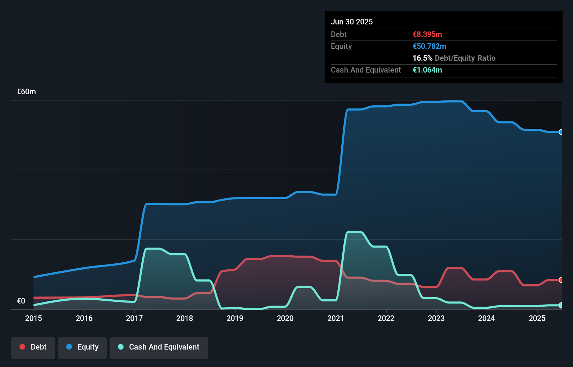Click the €60m gridline label on the axis
The height and width of the screenshot is (367, 573).
tap(26, 91)
